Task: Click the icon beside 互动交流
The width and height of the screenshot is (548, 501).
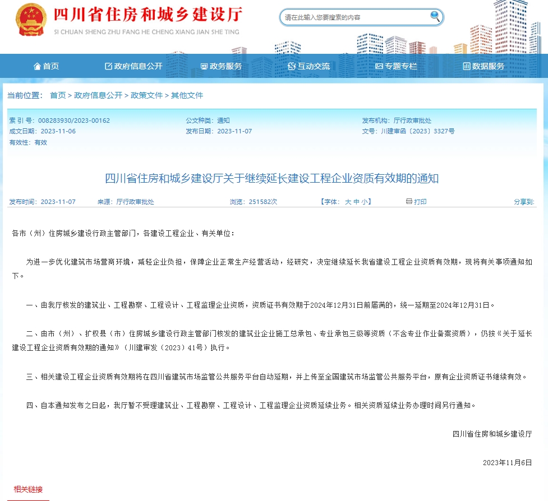Action: click(292, 66)
